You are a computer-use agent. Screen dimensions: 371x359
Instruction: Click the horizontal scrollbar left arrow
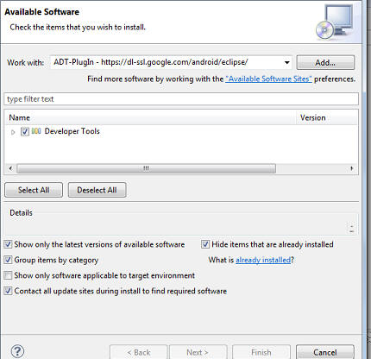point(10,168)
